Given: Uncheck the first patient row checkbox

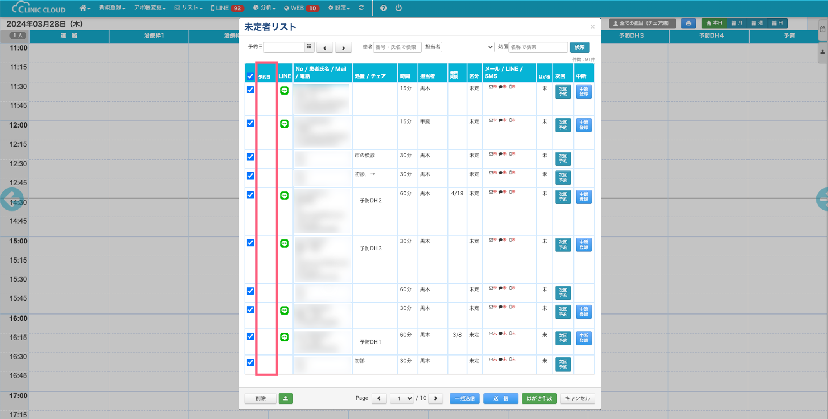Looking at the screenshot, I should coord(250,90).
